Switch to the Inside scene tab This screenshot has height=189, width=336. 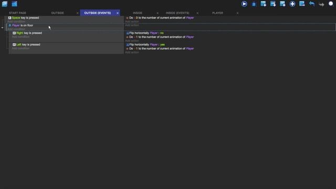pos(138,13)
